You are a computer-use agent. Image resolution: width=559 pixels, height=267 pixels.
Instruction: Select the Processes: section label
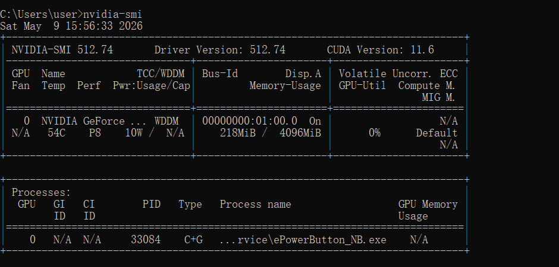pyautogui.click(x=42, y=192)
